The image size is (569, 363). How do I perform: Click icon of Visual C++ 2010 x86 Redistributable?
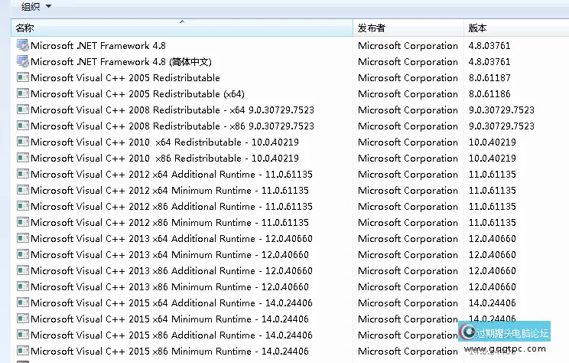[x=22, y=159]
